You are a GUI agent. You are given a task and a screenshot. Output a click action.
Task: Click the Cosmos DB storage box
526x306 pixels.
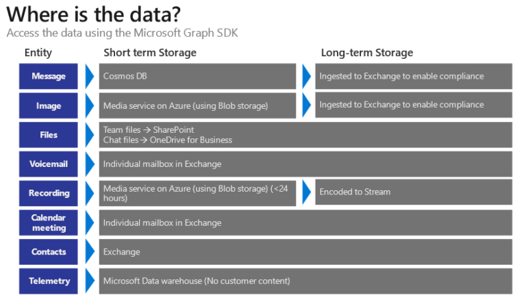197,77
